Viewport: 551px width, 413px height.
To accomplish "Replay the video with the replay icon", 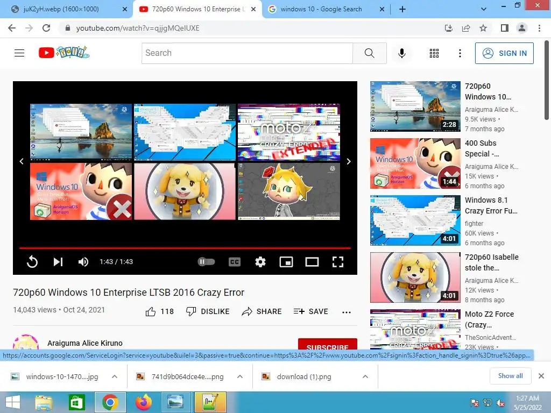I will 32,262.
